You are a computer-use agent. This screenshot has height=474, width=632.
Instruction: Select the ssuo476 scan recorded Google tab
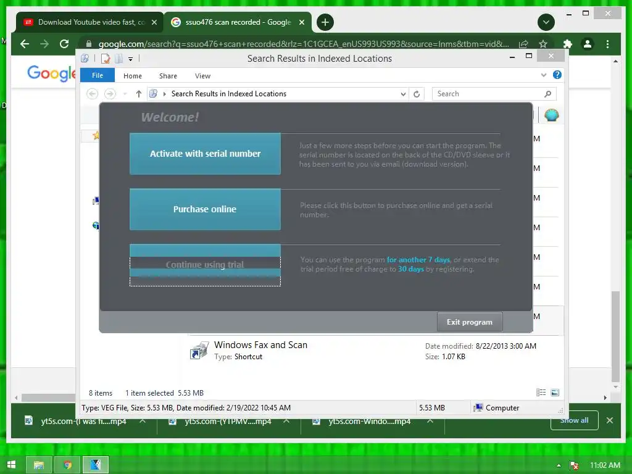(237, 22)
